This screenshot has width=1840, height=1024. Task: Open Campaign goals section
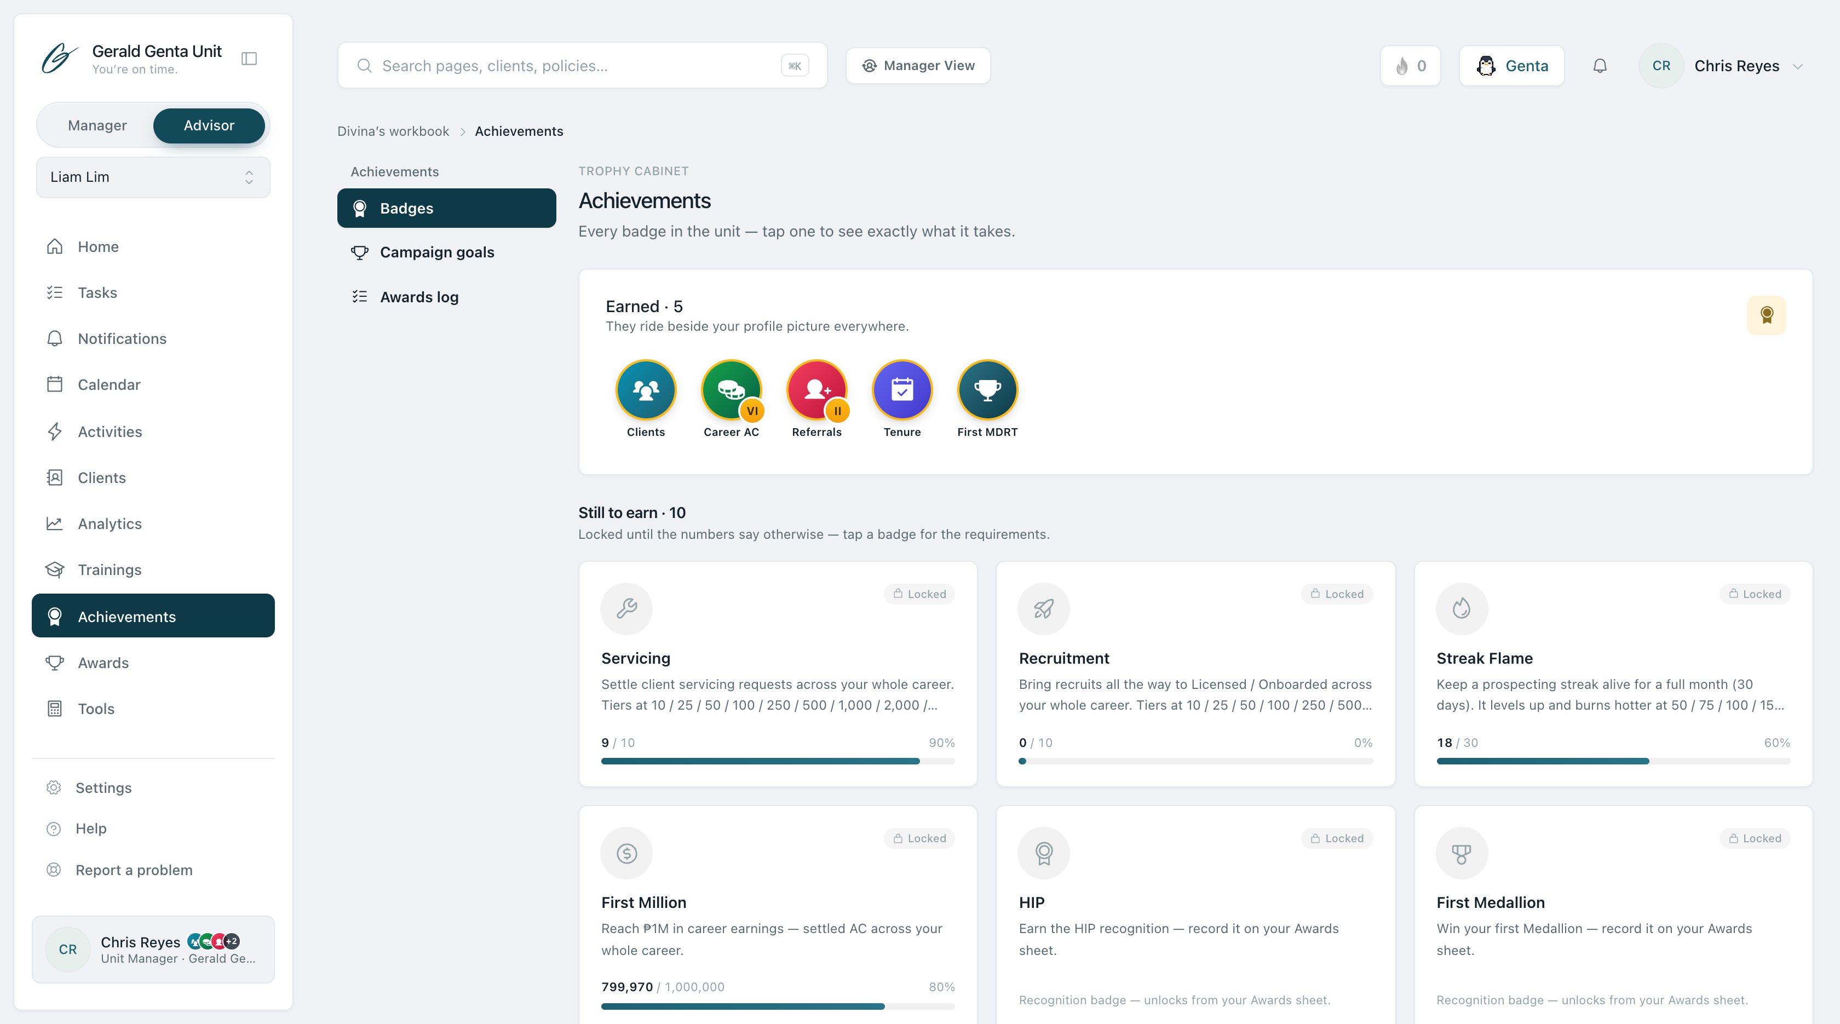click(x=446, y=253)
